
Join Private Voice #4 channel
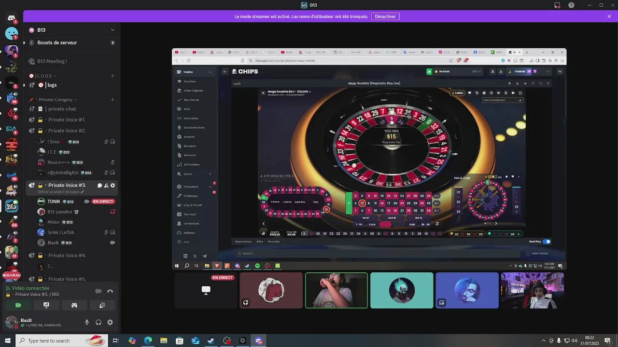click(x=71, y=255)
